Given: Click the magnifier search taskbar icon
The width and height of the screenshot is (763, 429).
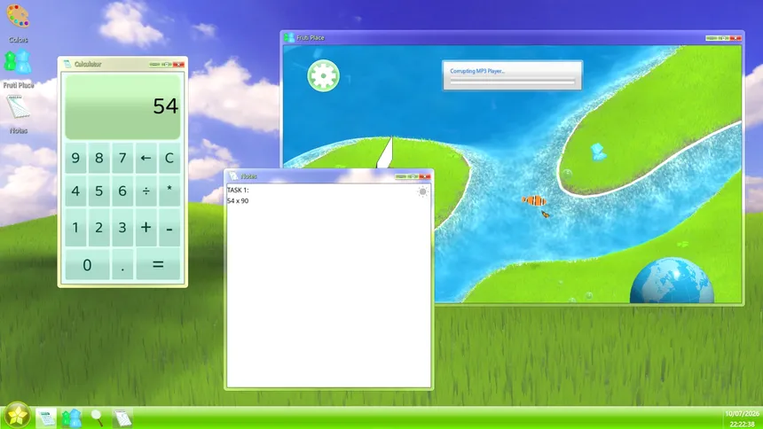Looking at the screenshot, I should coord(97,417).
